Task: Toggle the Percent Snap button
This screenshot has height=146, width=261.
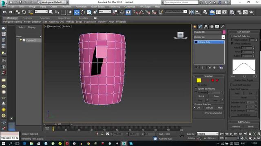Action: (148, 12)
